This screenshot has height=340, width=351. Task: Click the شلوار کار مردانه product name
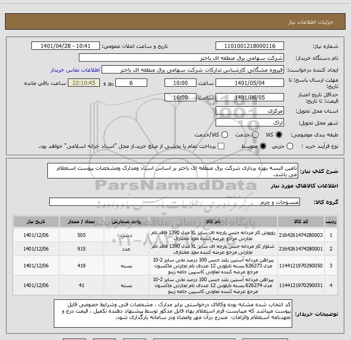click(213, 249)
